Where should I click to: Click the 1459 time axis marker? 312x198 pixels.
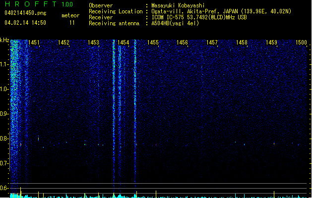point(272,43)
